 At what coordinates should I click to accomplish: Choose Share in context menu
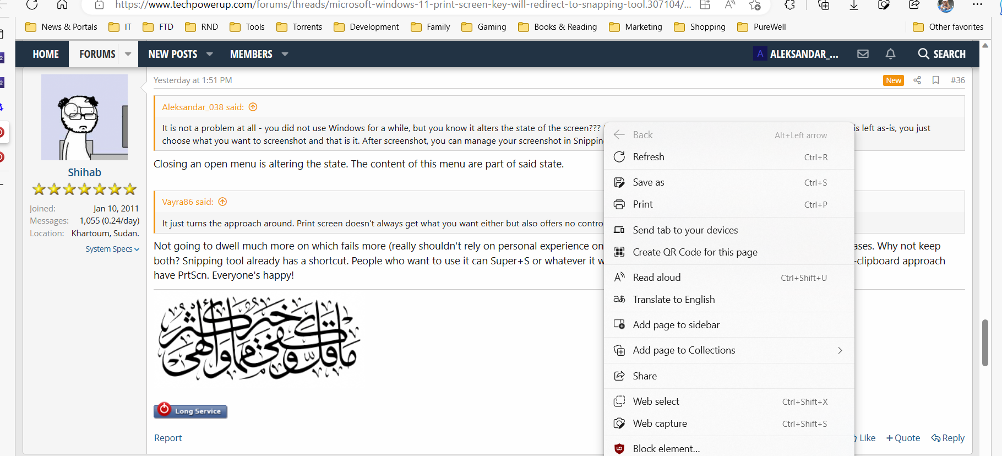729,376
